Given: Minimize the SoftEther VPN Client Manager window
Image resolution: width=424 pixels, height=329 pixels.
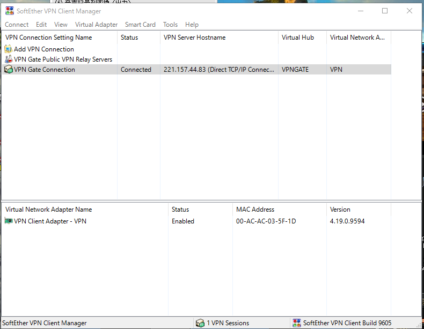Looking at the screenshot, I should 361,11.
